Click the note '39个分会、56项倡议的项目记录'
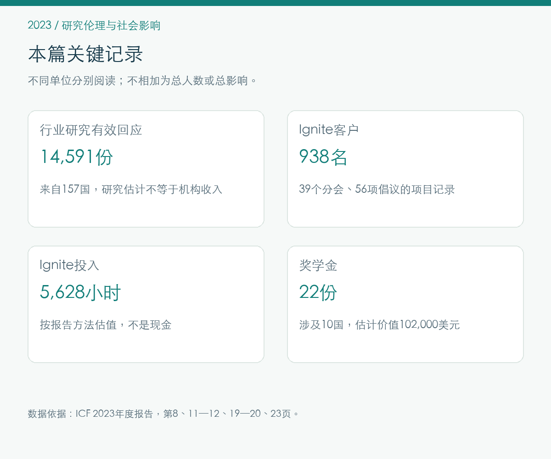This screenshot has height=459, width=551. [377, 189]
